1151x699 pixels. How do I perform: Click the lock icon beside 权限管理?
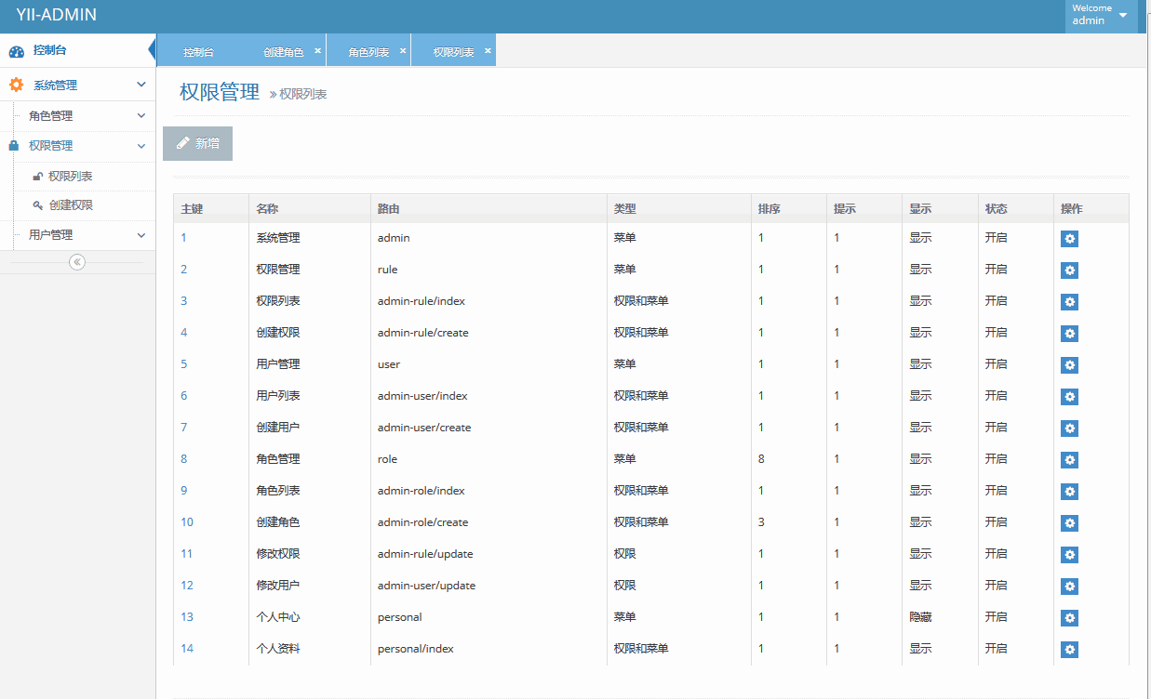[x=14, y=146]
